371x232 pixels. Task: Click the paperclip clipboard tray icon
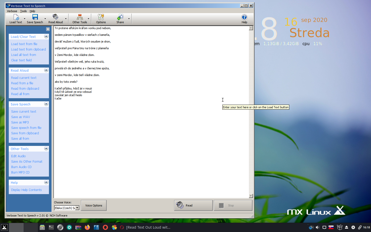[x=360, y=227]
